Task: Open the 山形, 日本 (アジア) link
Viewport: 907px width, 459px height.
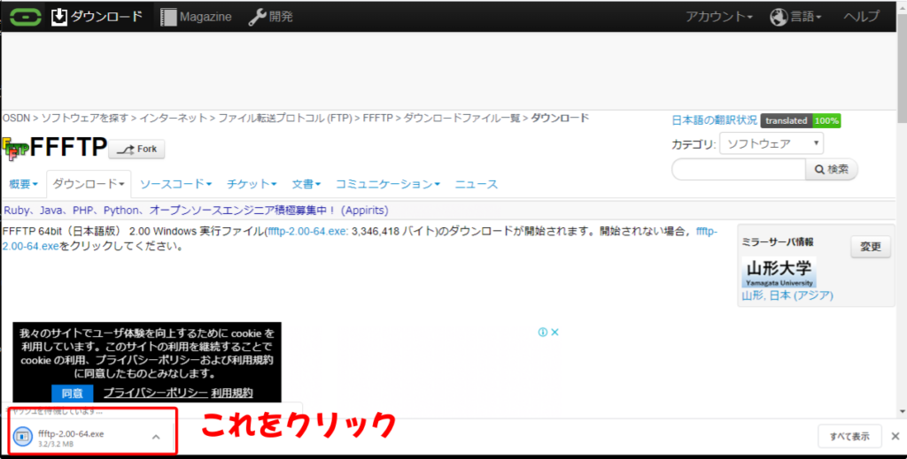Action: point(787,295)
